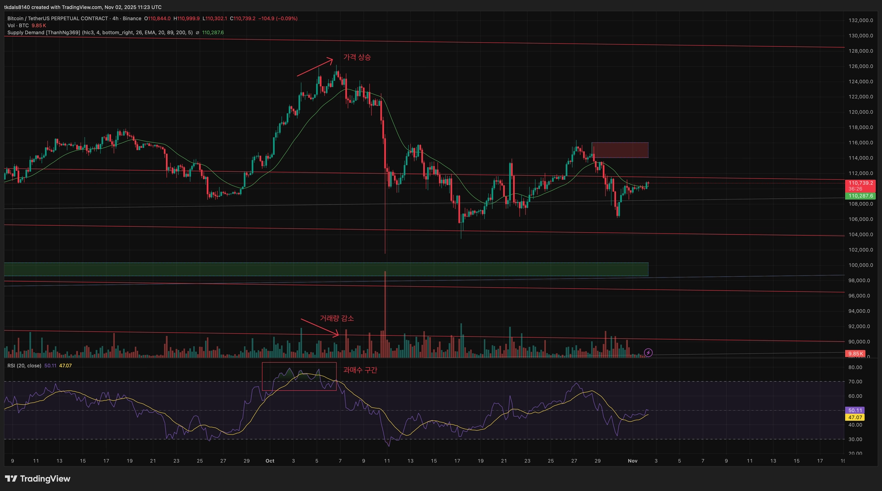Screen dimensions: 882x491
Task: Select the dark red supply zone rectangle
Action: pyautogui.click(x=620, y=150)
